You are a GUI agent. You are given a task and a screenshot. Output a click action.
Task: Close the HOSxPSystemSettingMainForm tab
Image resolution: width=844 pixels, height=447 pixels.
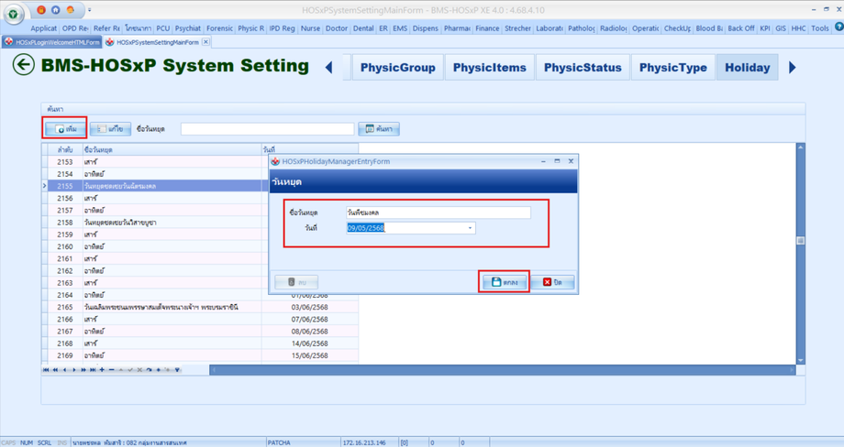(x=205, y=41)
